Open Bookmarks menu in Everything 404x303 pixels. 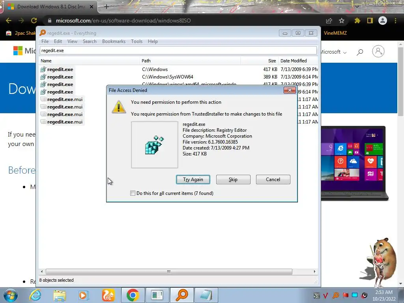[114, 41]
